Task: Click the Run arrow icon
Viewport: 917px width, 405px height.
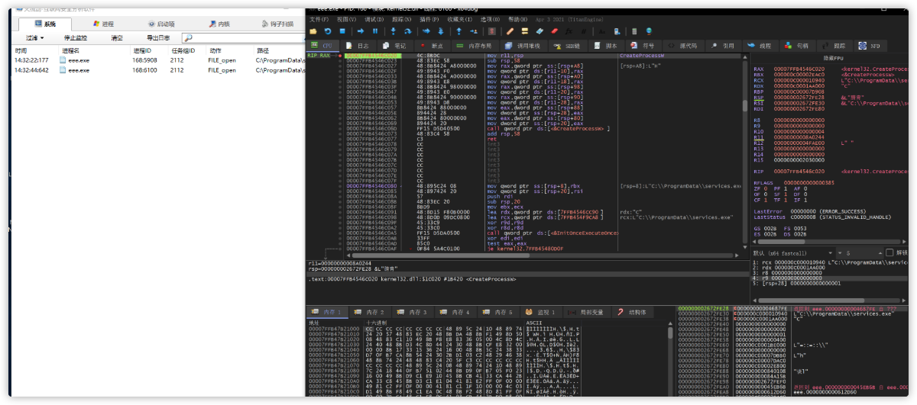Action: click(x=361, y=31)
